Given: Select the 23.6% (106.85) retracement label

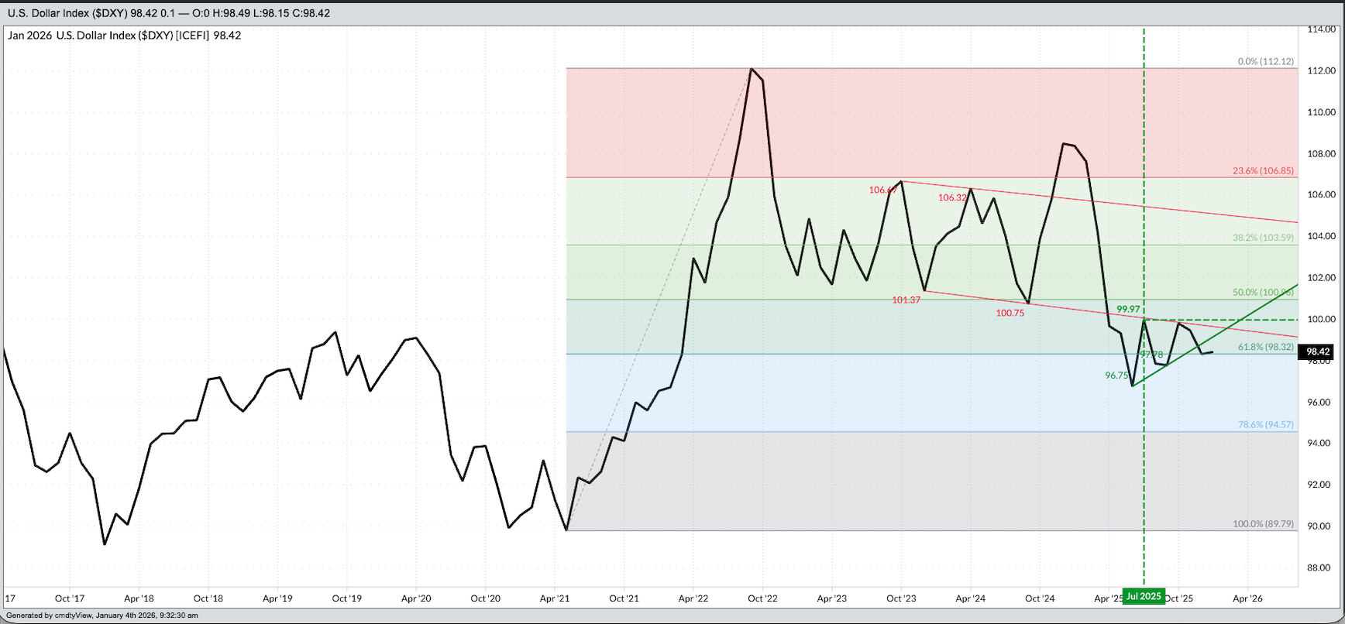Looking at the screenshot, I should pos(1263,170).
